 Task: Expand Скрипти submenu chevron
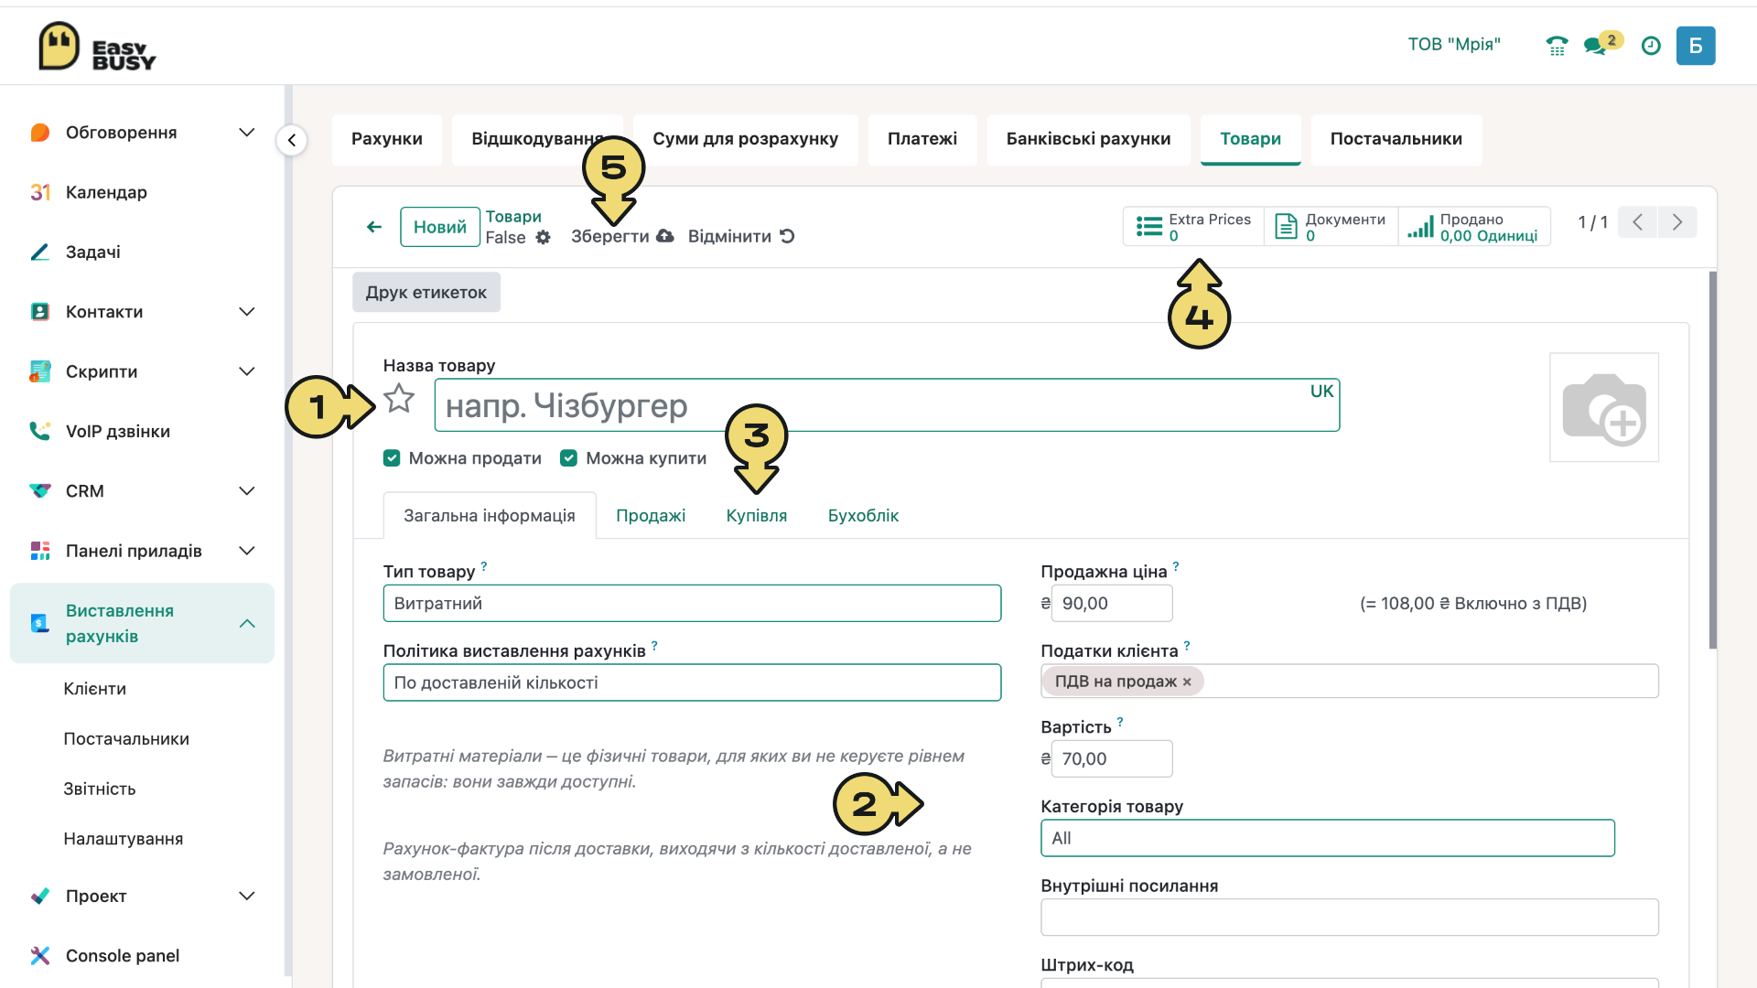pos(247,371)
